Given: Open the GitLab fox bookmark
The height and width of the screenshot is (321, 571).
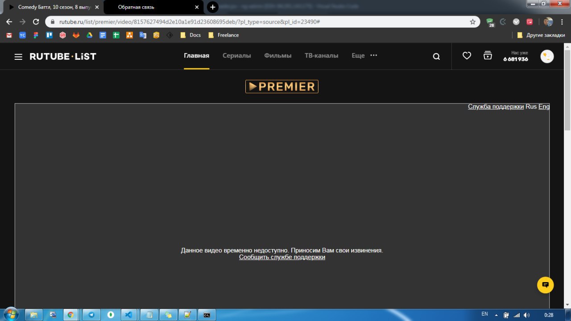Looking at the screenshot, I should tap(76, 35).
